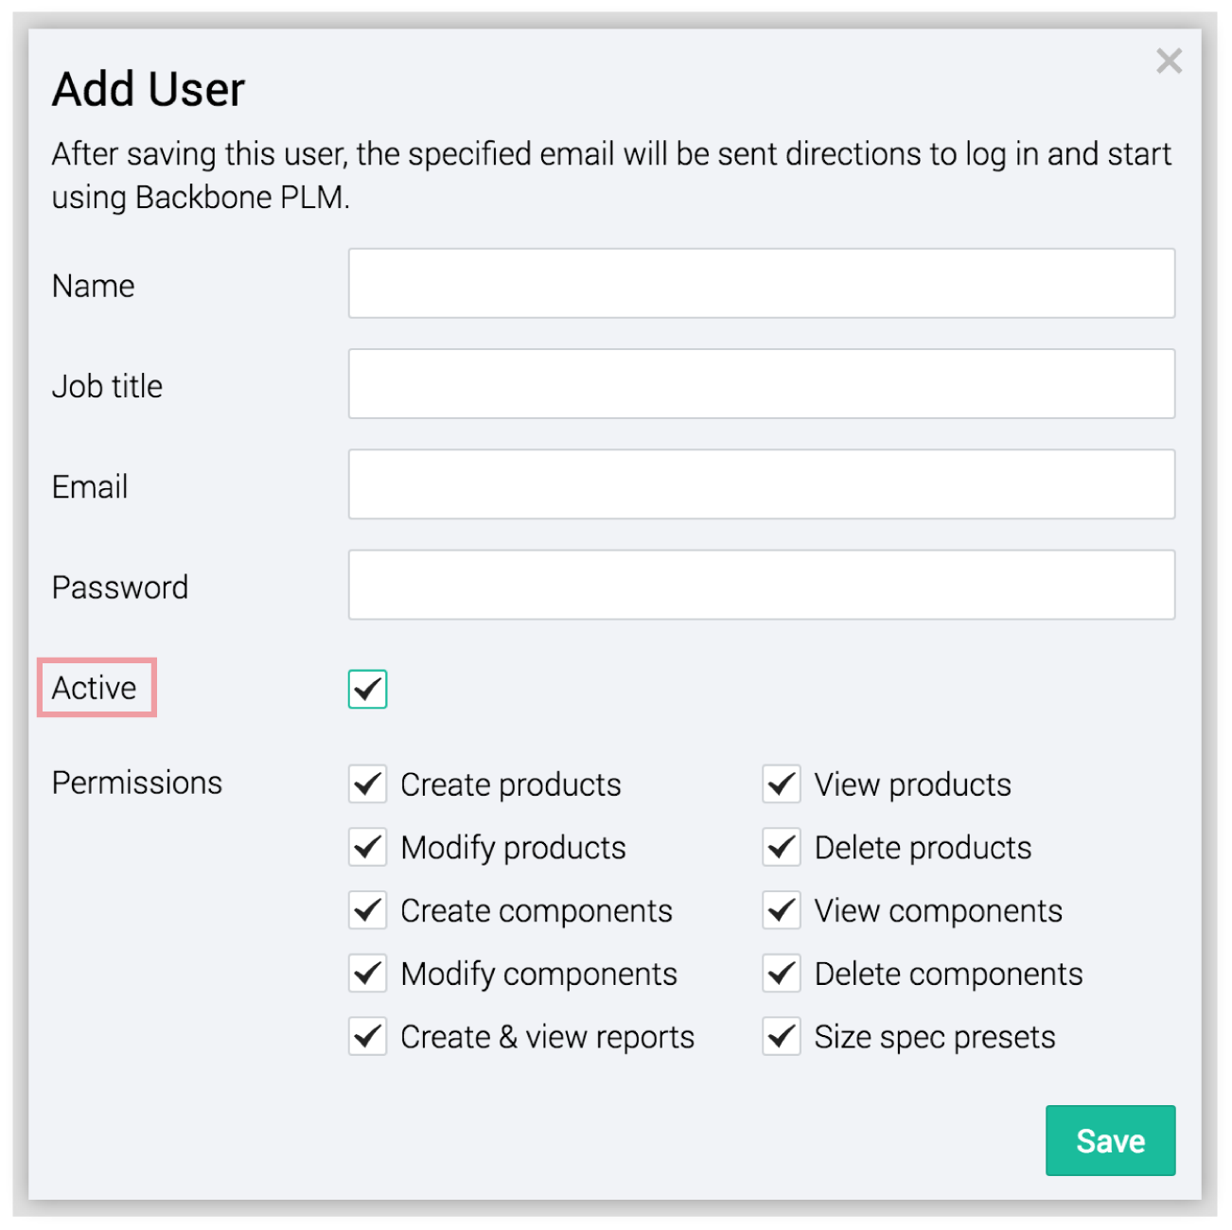Disable View components permission

(x=782, y=910)
